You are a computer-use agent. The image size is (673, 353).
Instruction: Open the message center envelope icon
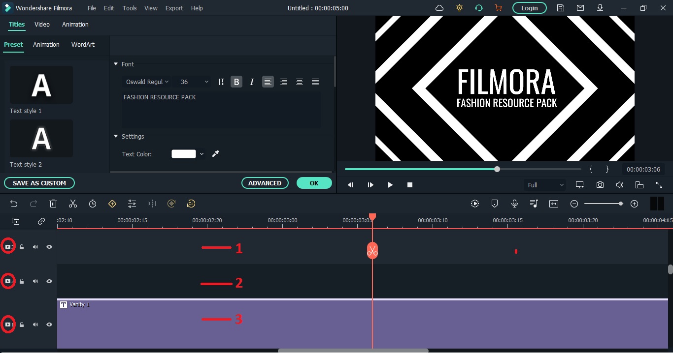point(580,8)
